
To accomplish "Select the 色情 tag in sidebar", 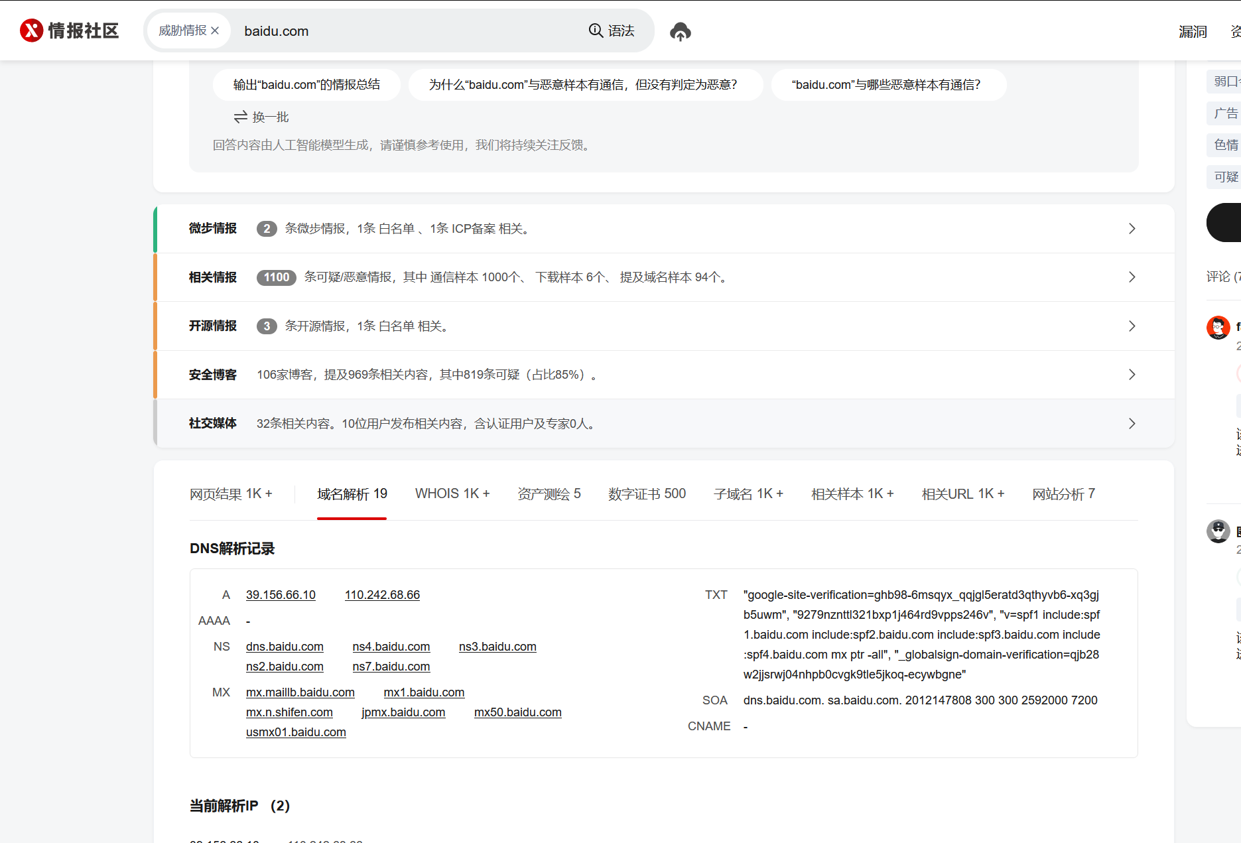I will pos(1224,145).
